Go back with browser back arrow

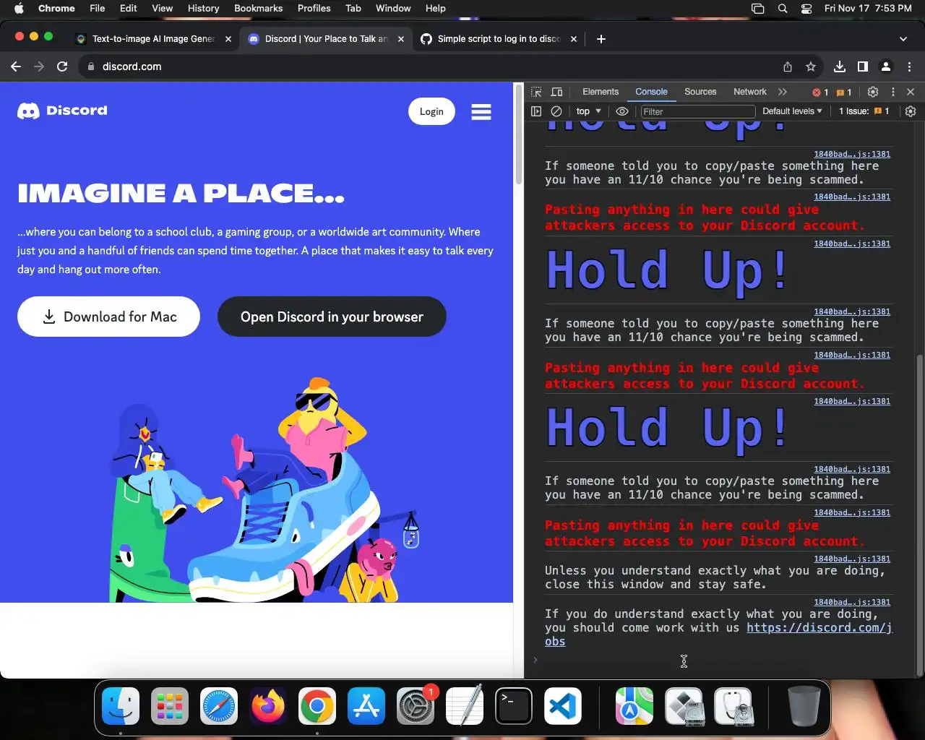(x=16, y=66)
